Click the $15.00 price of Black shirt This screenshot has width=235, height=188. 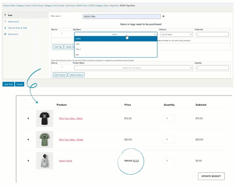tap(128, 118)
